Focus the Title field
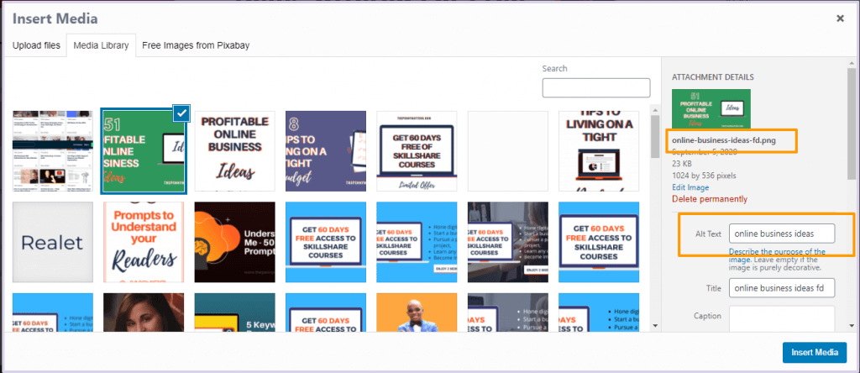 click(782, 287)
